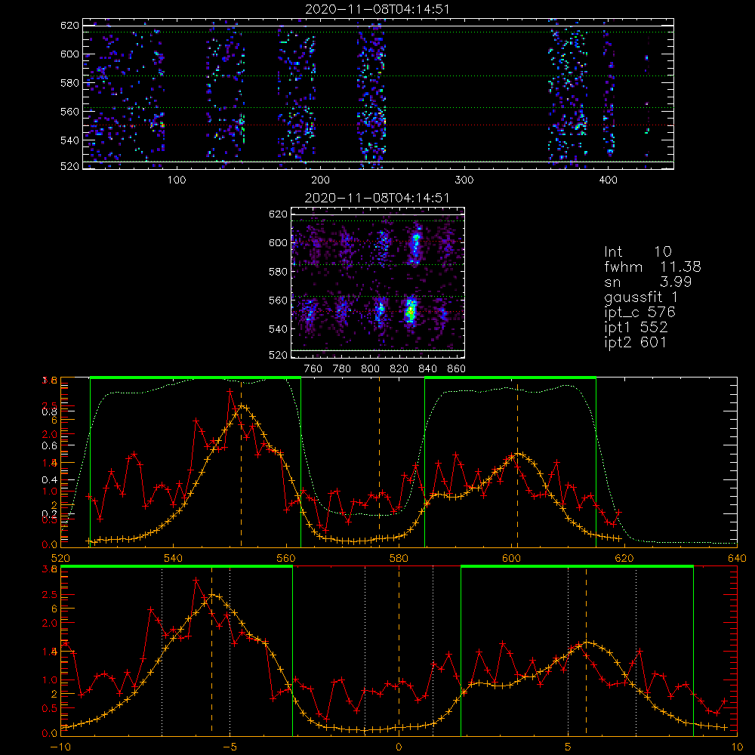755x755 pixels.
Task: Click the thick green bar spanning 525–562 in the profile plot
Action: [196, 377]
